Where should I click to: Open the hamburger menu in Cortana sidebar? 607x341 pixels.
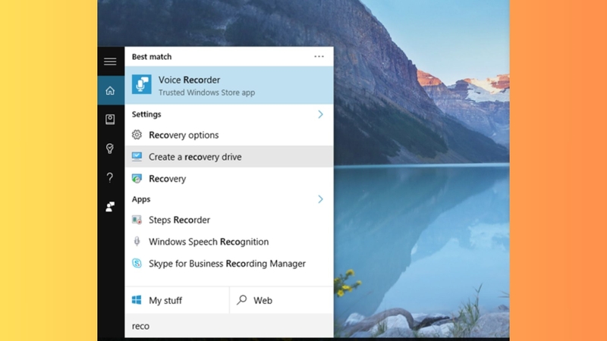point(110,61)
